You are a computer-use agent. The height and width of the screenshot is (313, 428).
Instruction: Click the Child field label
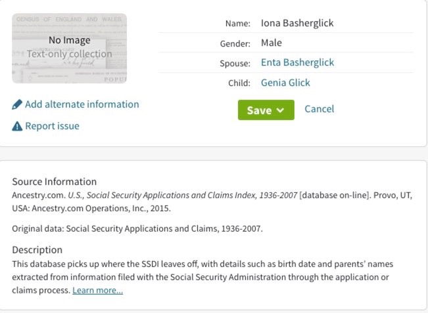[240, 83]
